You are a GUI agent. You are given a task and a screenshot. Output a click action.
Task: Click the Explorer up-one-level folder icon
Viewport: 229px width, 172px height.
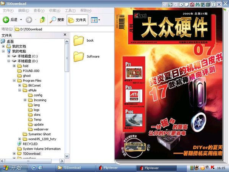[x=43, y=19]
